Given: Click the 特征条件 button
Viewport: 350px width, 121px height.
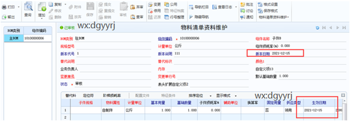Looking at the screenshot, I should pyautogui.click(x=168, y=95).
